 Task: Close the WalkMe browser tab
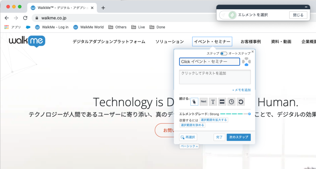coord(92,8)
